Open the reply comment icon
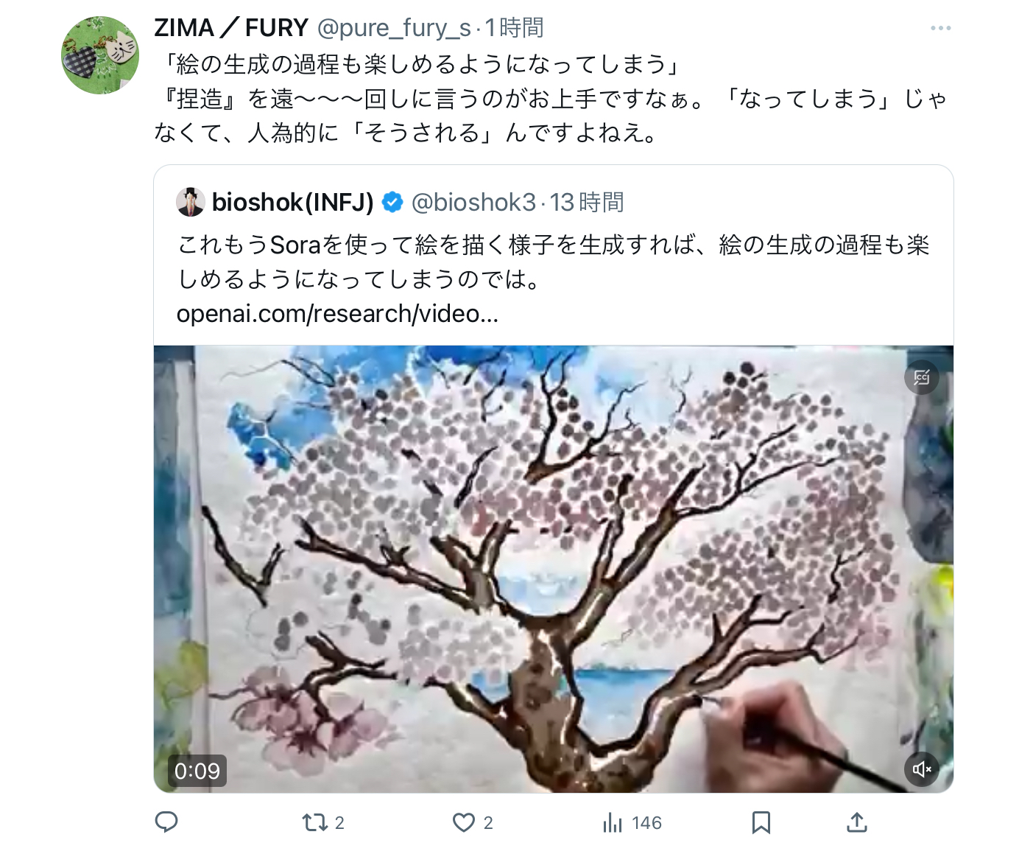1033x854 pixels. click(166, 822)
